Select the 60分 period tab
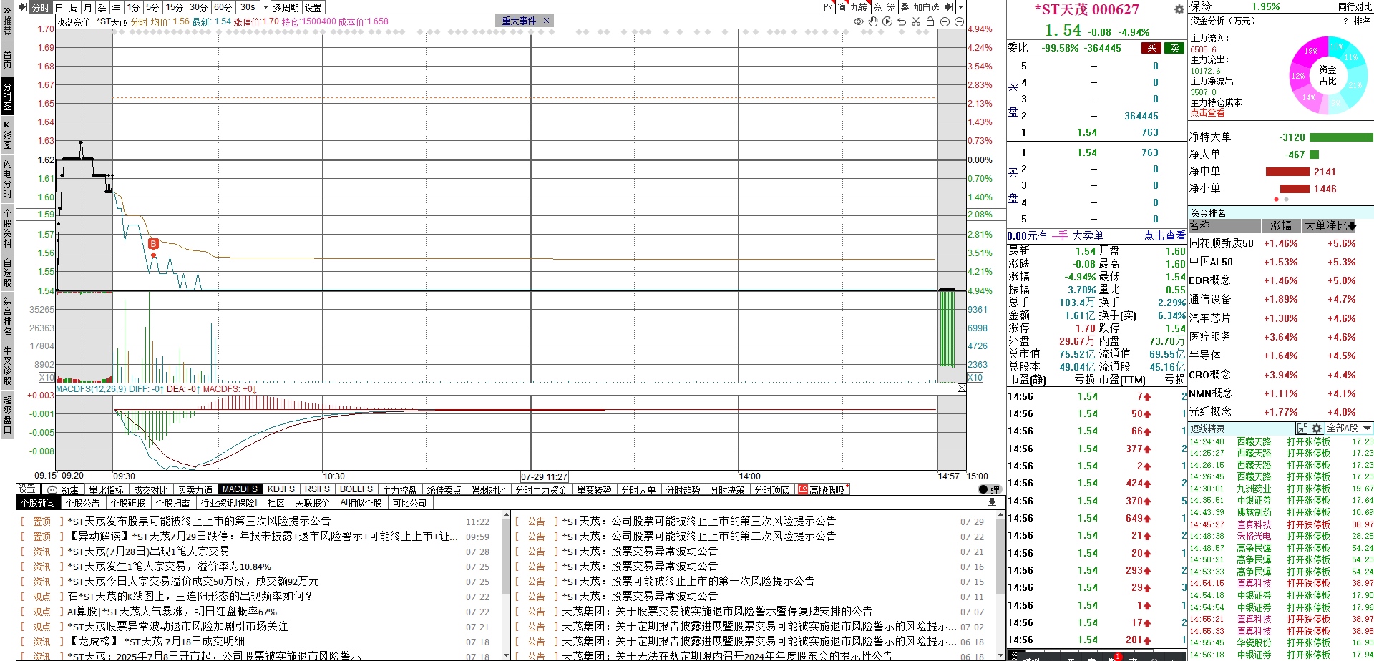The height and width of the screenshot is (661, 1374). (223, 7)
